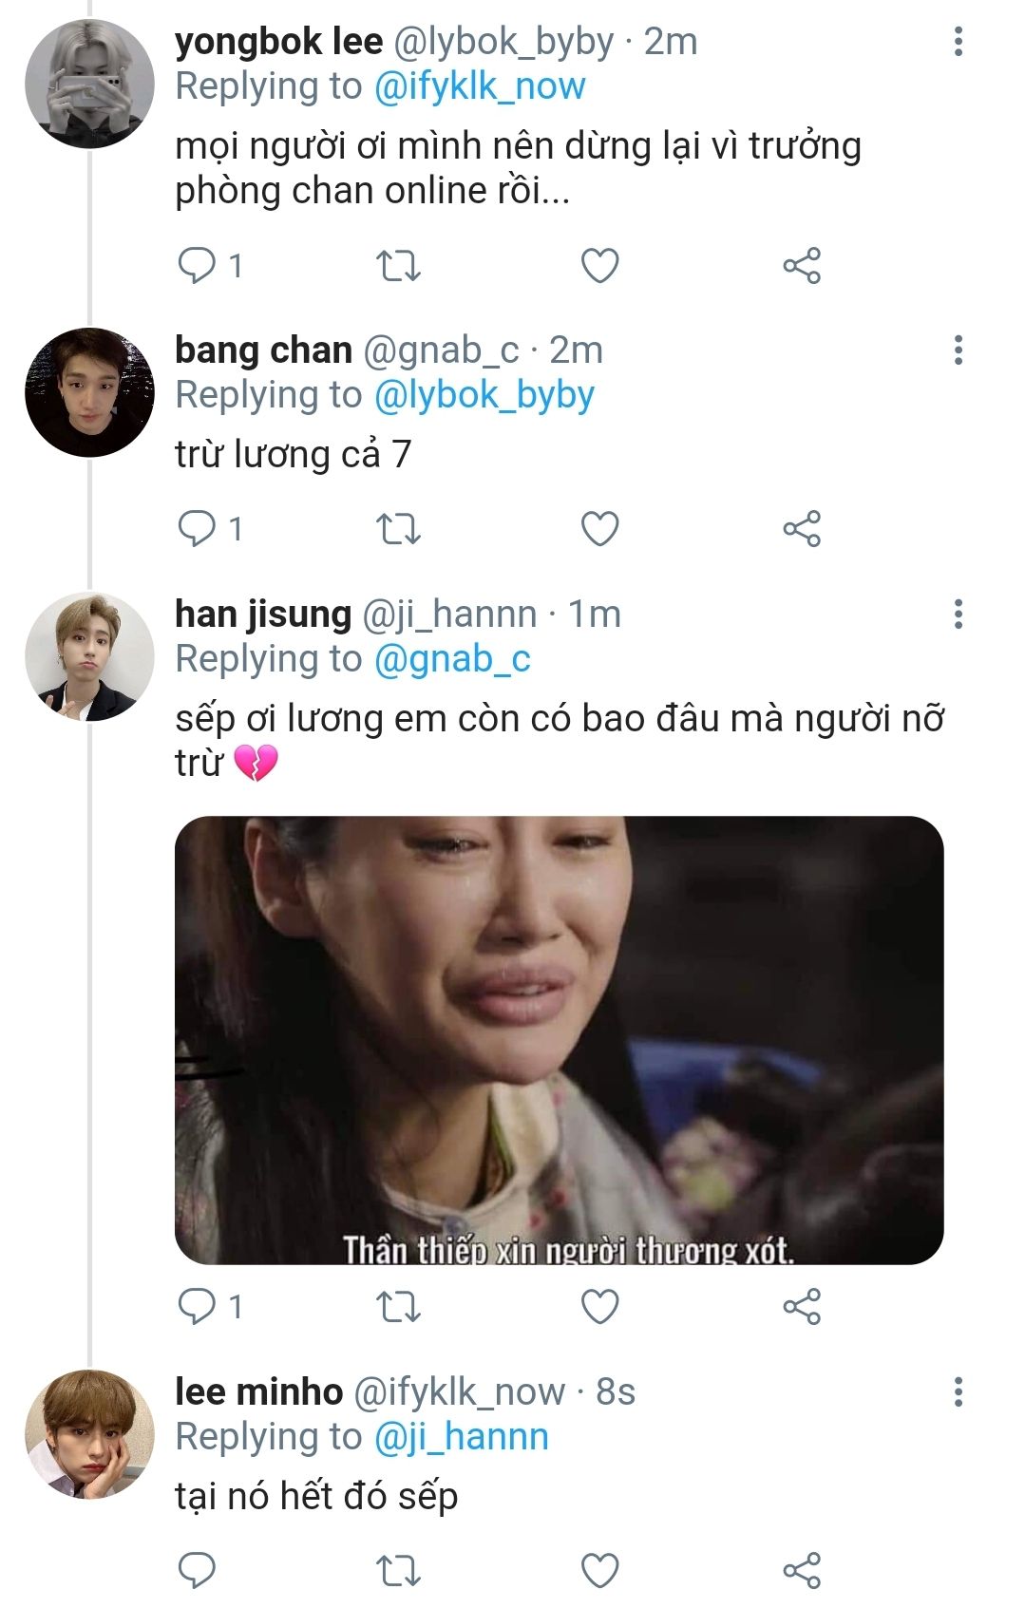
Task: Retweet yongbok lee's tweet
Action: (399, 266)
